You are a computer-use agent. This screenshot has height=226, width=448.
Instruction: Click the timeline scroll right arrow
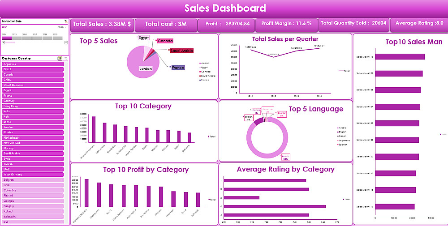coord(66,43)
